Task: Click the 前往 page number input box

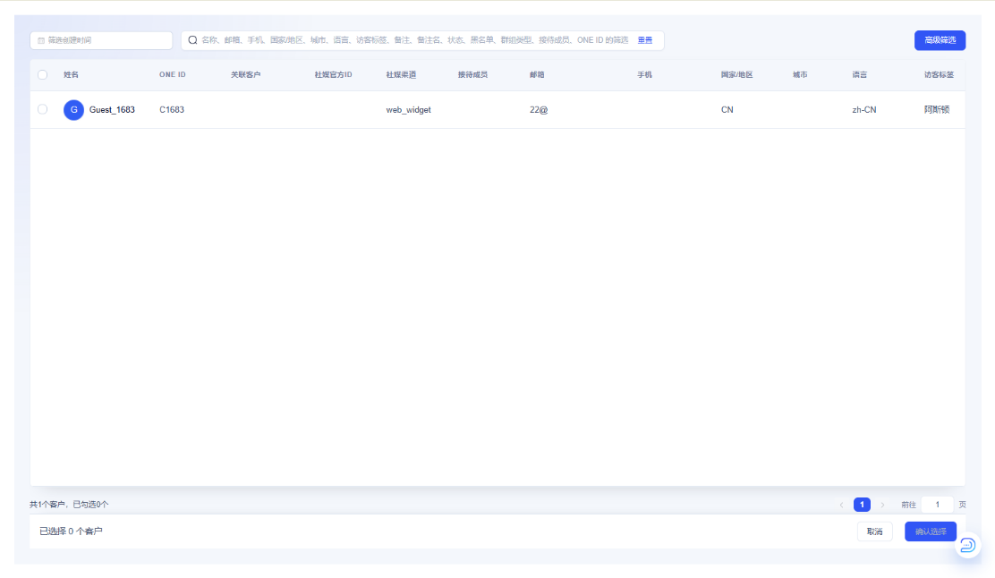Action: pos(937,505)
